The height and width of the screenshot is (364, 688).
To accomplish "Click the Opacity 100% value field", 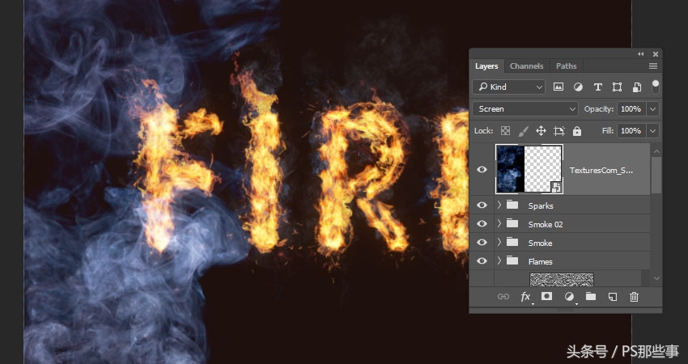I will point(631,108).
